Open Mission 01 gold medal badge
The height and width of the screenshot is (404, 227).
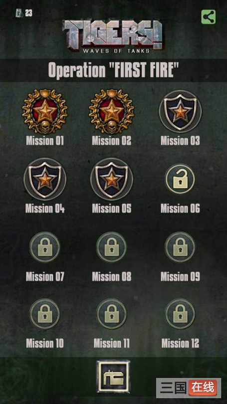(x=45, y=111)
